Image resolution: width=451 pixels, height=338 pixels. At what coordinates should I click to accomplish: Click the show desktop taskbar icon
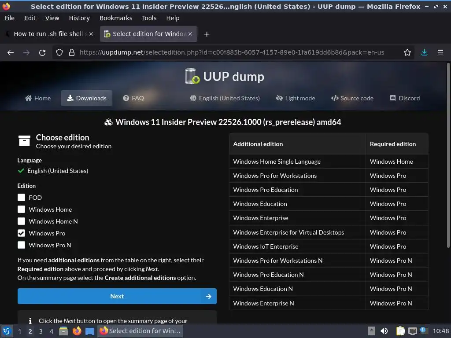(x=90, y=331)
